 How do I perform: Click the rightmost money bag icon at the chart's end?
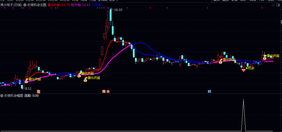pos(265,58)
